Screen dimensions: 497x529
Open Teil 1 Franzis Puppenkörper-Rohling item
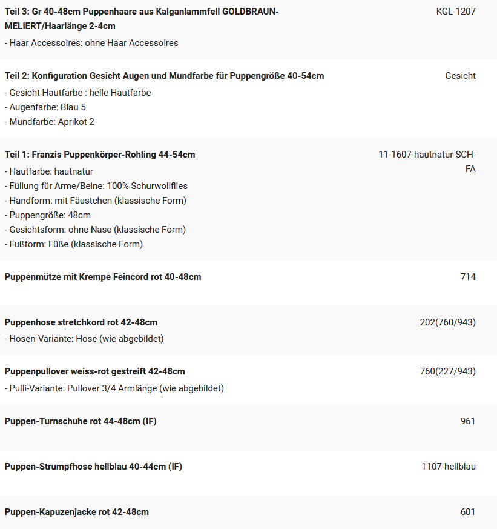100,155
